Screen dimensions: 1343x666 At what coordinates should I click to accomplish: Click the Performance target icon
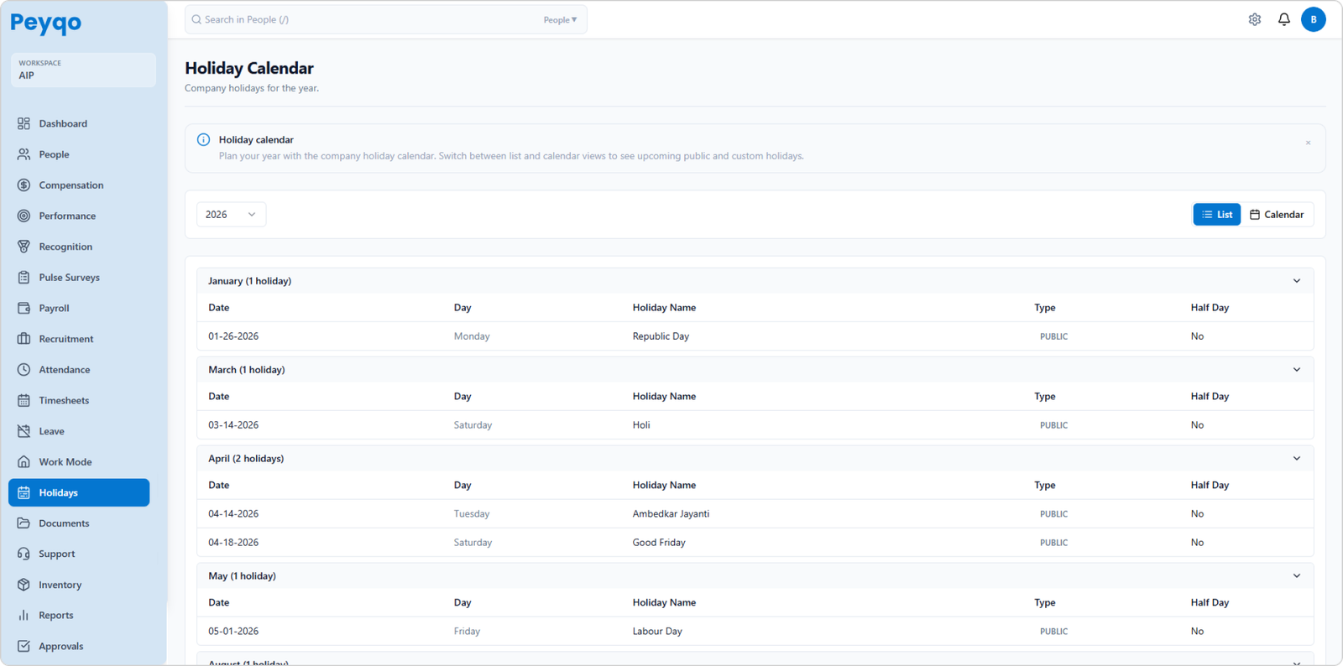click(24, 216)
